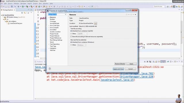
Task: Click the Quick Access search field
Action: [x=159, y=7]
